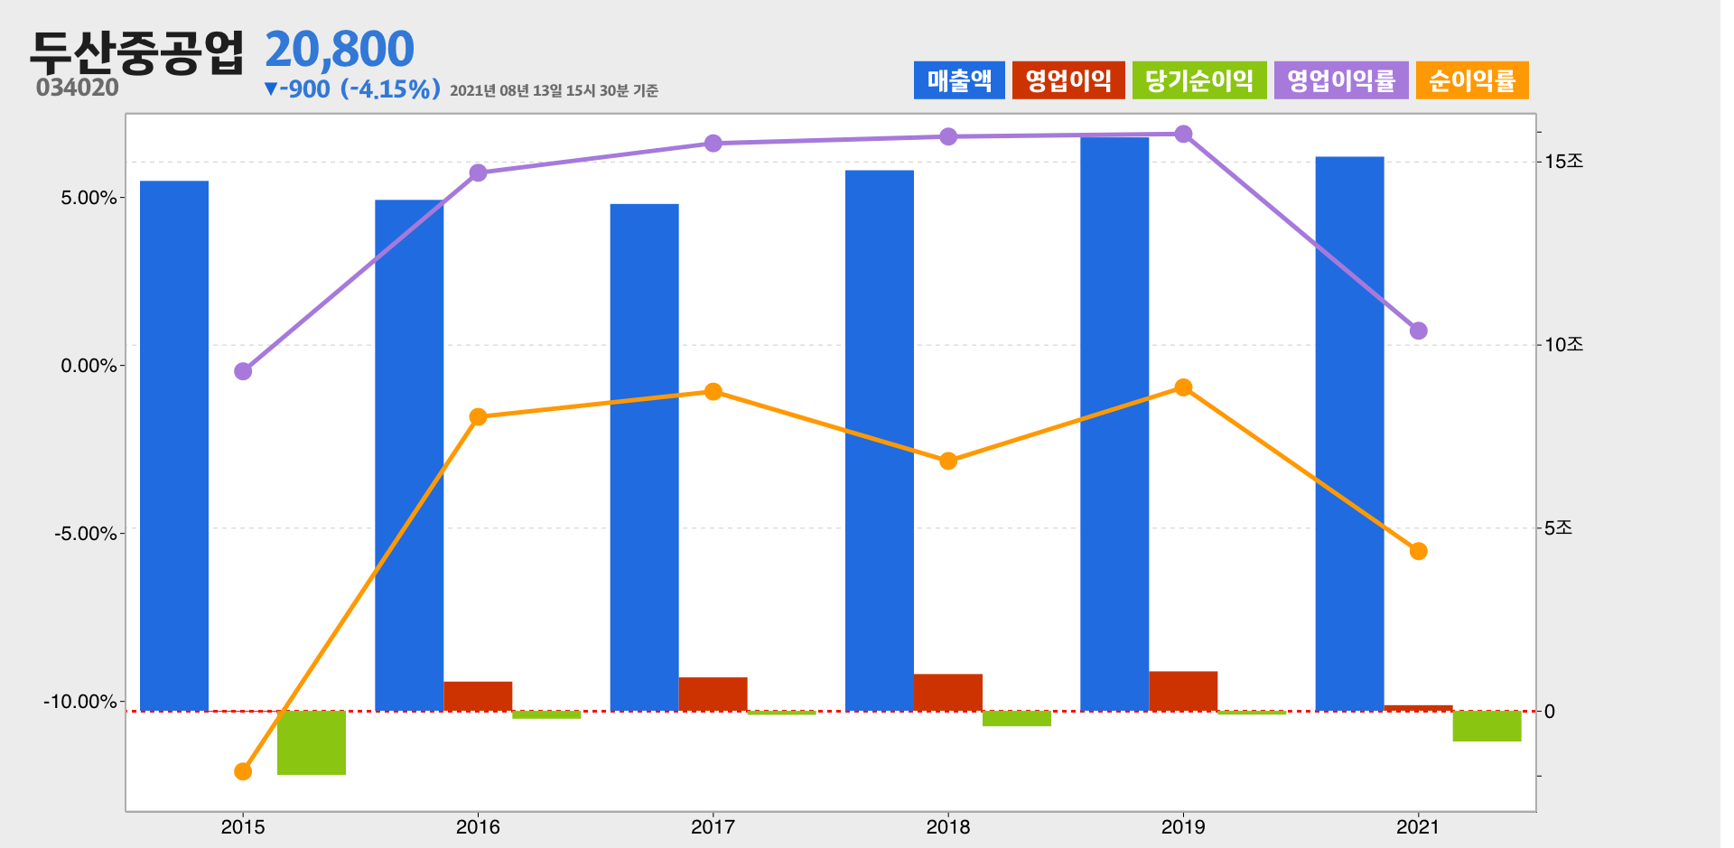
Task: Click the 2018 green net income bar
Action: 1017,719
